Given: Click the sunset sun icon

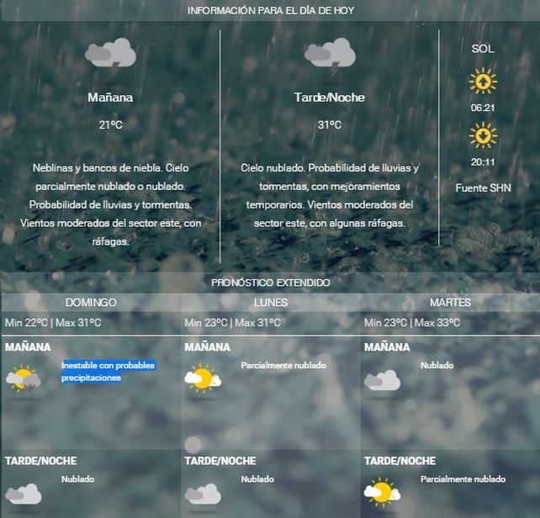Looking at the screenshot, I should tap(483, 135).
